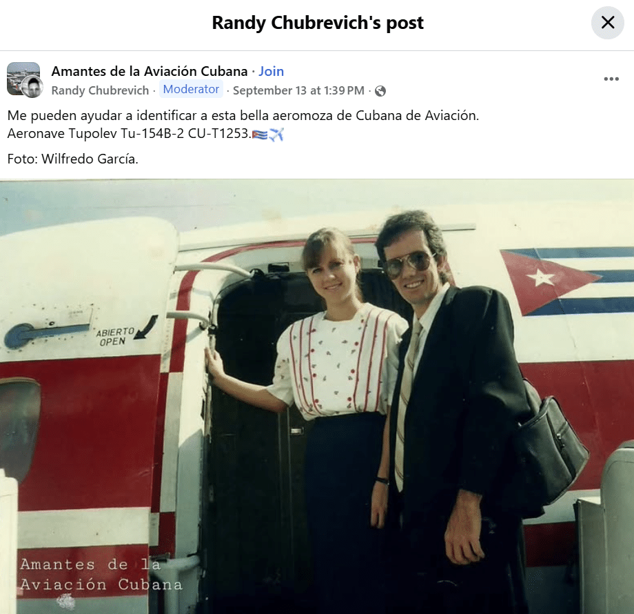Viewport: 634px width, 614px height.
Task: Open the three-dot post options menu
Action: (x=611, y=79)
